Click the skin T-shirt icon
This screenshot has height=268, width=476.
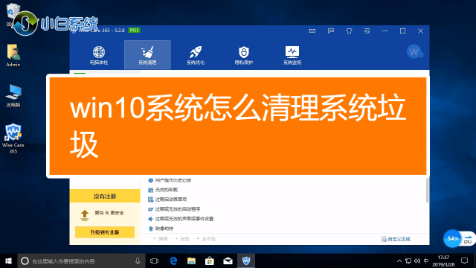[x=349, y=31]
